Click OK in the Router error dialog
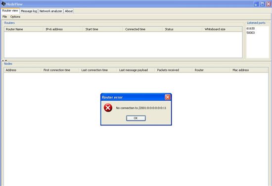Image resolution: width=272 pixels, height=186 pixels. 136,118
